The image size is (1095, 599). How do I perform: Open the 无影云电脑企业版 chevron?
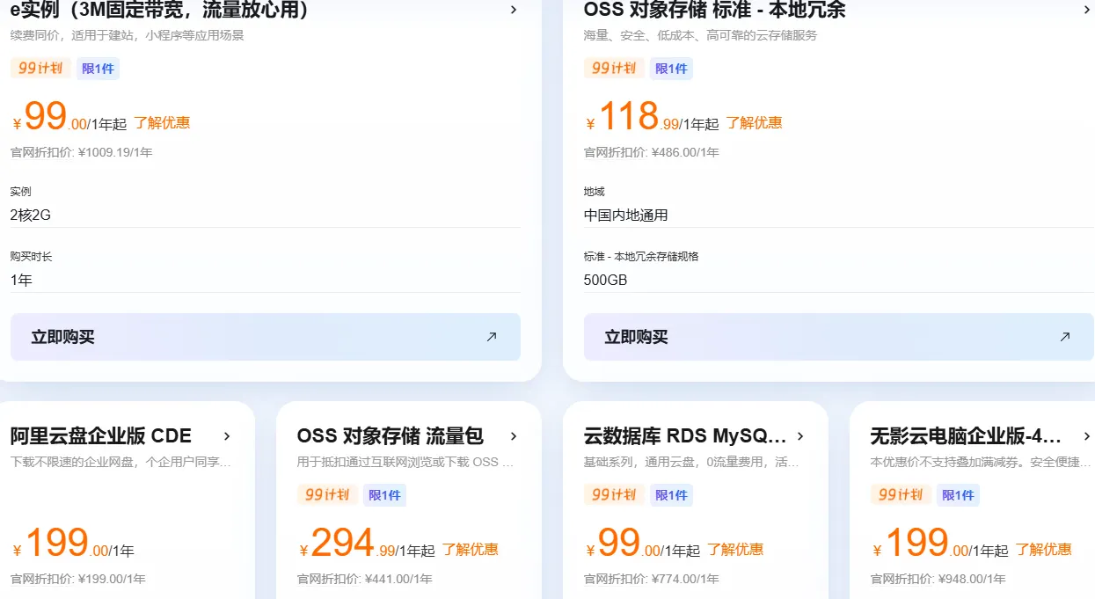[1086, 436]
